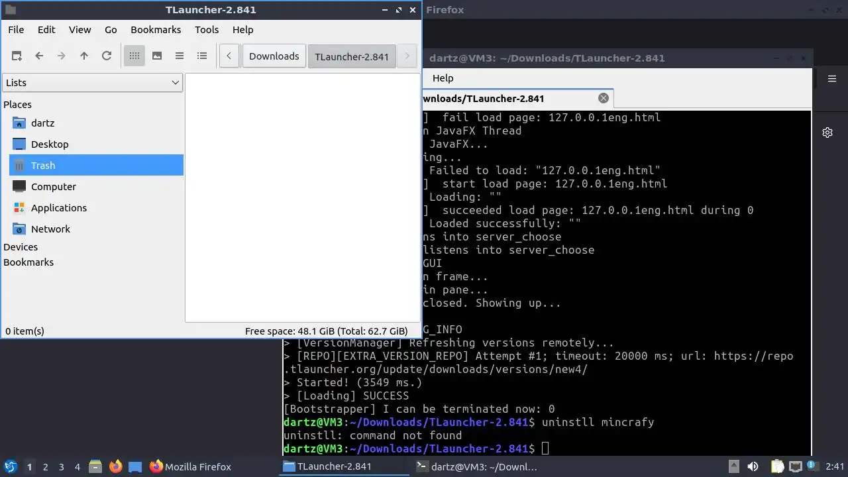The width and height of the screenshot is (848, 477).
Task: Launch file manager from taskbar quicklaunch
Action: [x=95, y=466]
